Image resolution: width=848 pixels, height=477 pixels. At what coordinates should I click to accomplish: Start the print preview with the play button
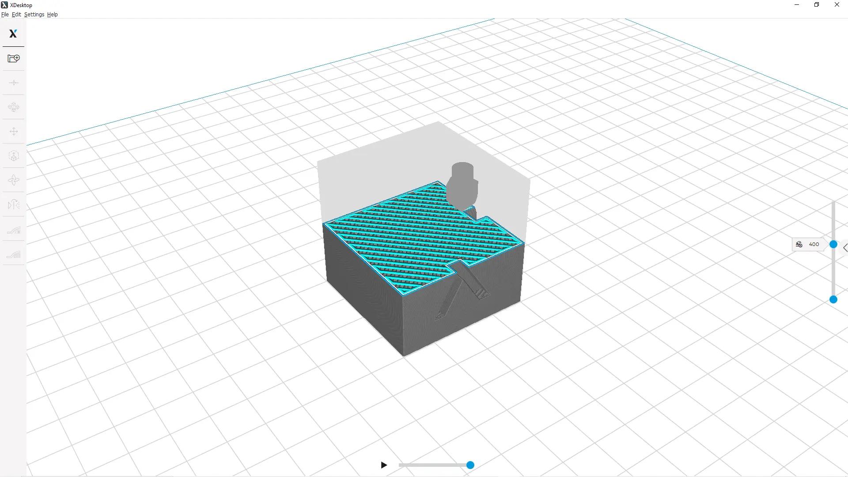coord(383,465)
